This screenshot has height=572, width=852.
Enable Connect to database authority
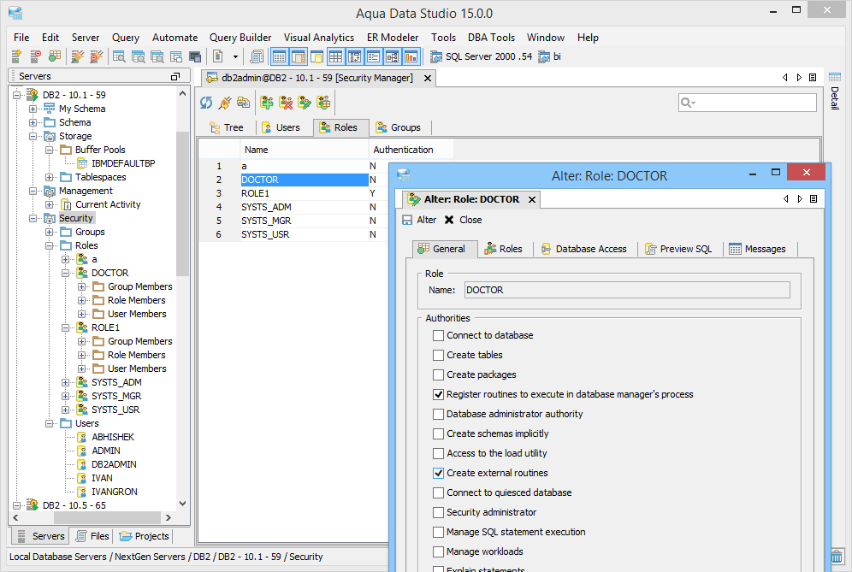[x=438, y=336]
